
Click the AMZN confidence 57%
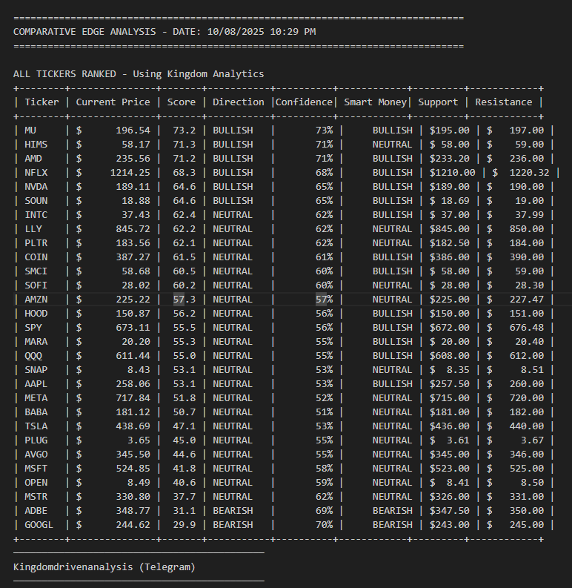coord(325,300)
